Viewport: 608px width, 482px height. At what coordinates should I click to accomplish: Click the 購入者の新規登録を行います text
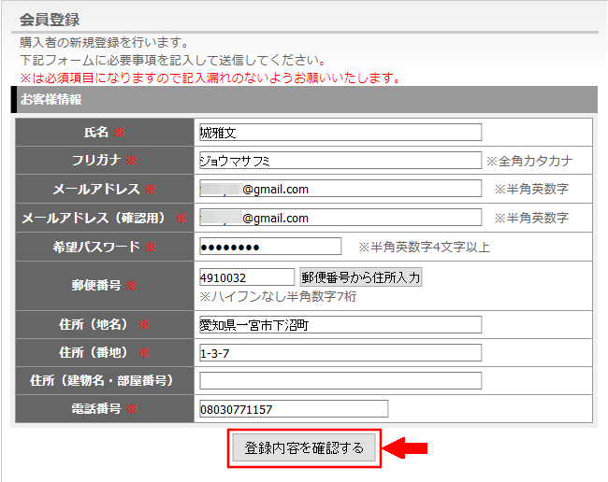tap(104, 42)
